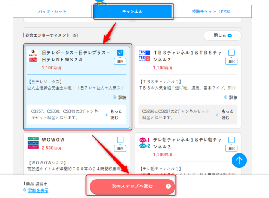Click 選択 label under テレ朝チャンネル checkbox
Image resolution: width=269 pixels, height=198 pixels.
coord(231,148)
